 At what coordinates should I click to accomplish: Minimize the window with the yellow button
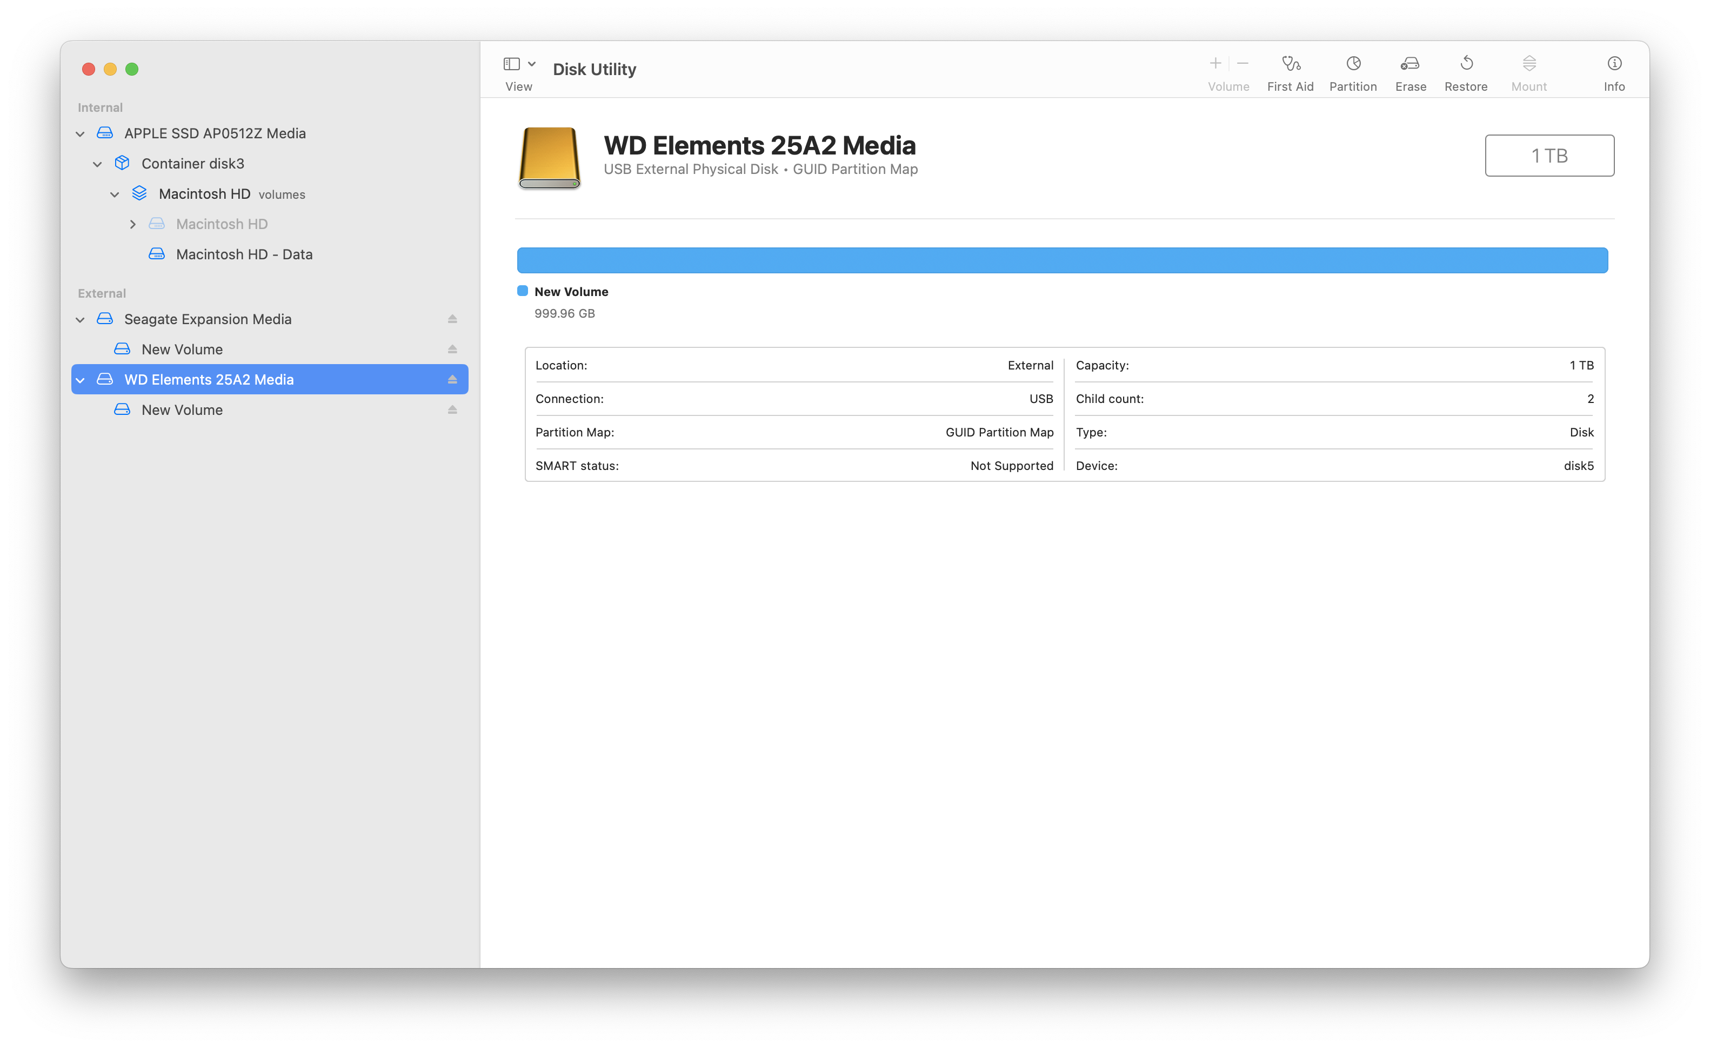pos(110,69)
